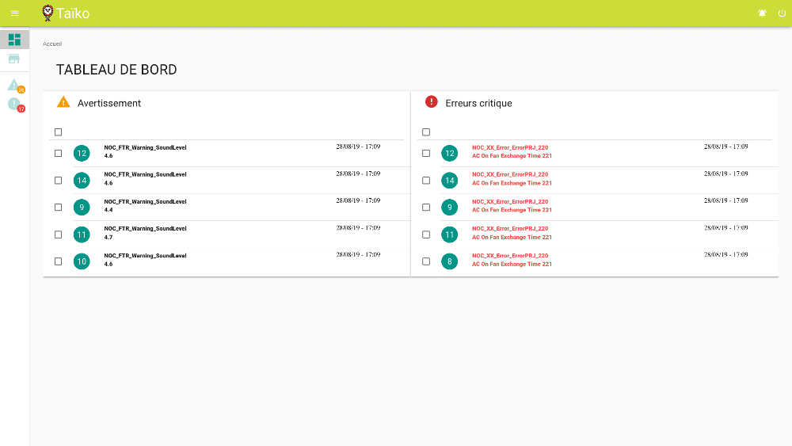This screenshot has width=792, height=446.
Task: Click the Erreurs critique panel header
Action: [478, 103]
